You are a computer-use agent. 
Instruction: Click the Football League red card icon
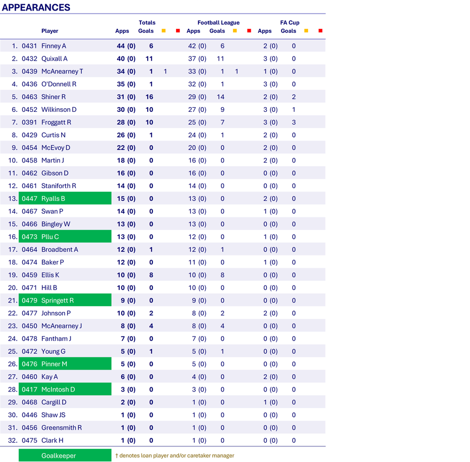(250, 31)
